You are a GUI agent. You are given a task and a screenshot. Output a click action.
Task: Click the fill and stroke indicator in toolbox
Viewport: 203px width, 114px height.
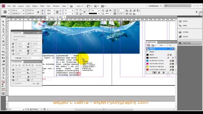tap(3, 82)
